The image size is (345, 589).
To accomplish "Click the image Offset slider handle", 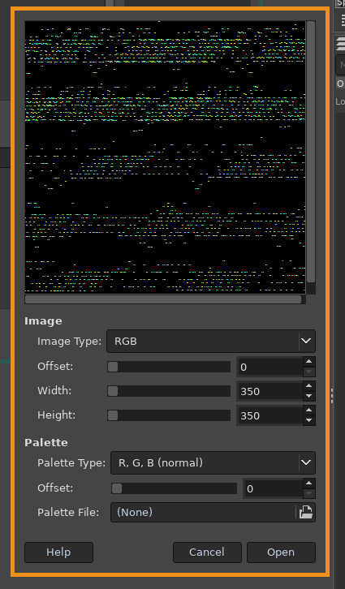I will click(113, 367).
